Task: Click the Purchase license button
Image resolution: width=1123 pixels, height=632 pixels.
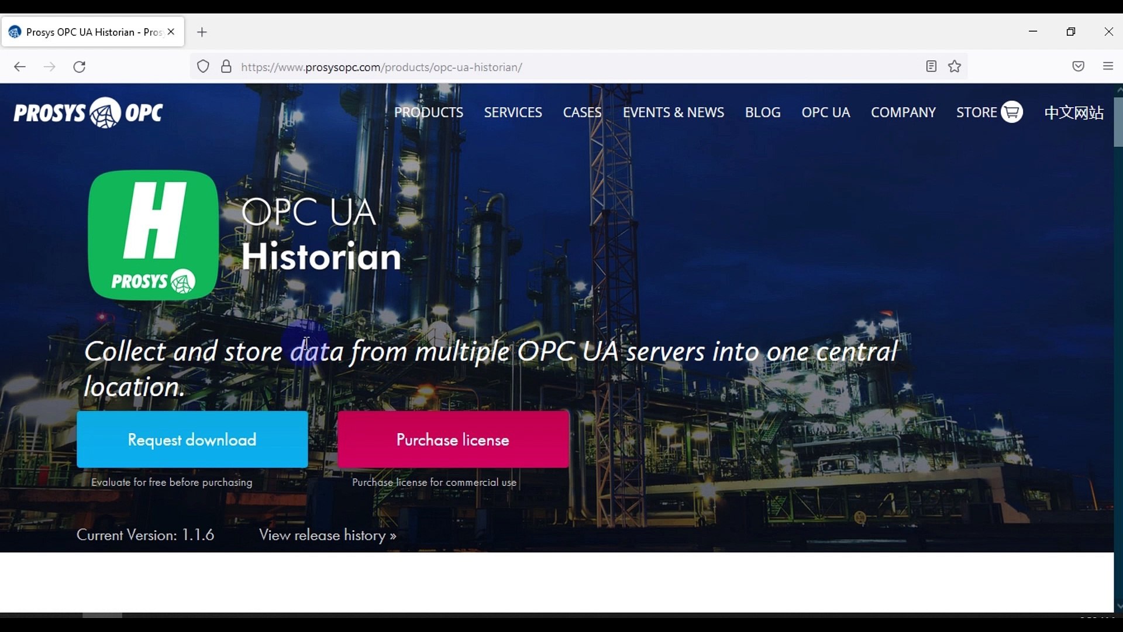Action: (x=453, y=439)
